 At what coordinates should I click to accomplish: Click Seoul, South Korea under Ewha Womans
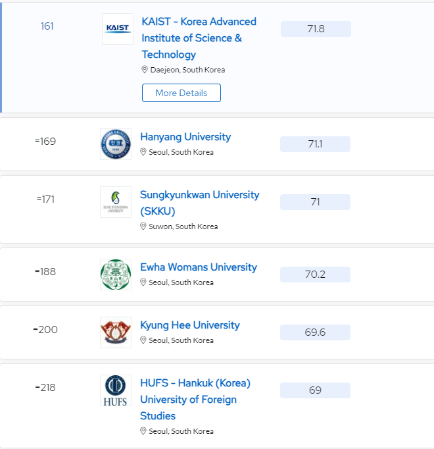pyautogui.click(x=181, y=282)
